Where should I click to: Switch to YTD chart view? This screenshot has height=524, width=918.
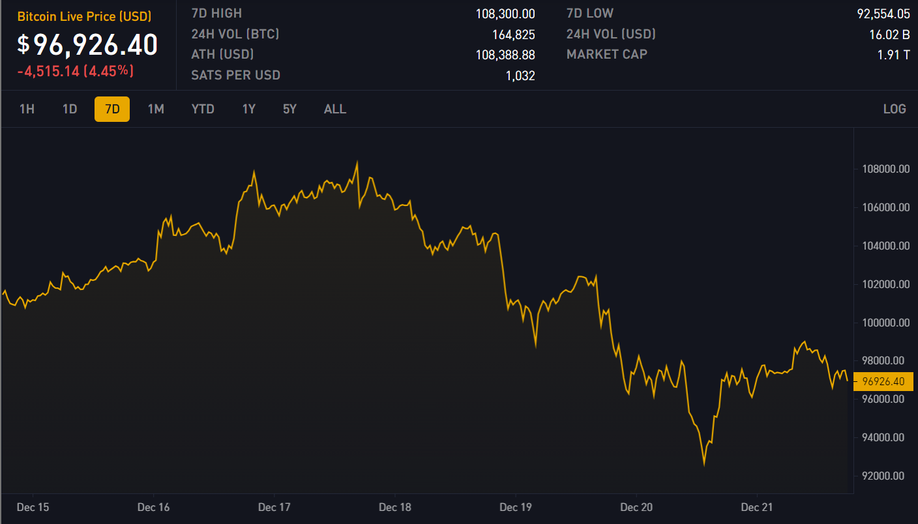203,109
